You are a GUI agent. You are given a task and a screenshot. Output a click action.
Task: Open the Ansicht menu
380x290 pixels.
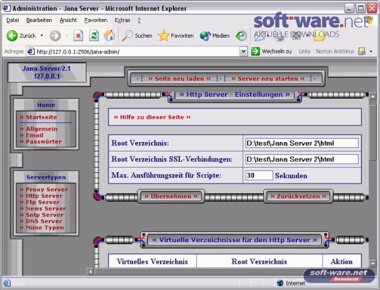(68, 20)
